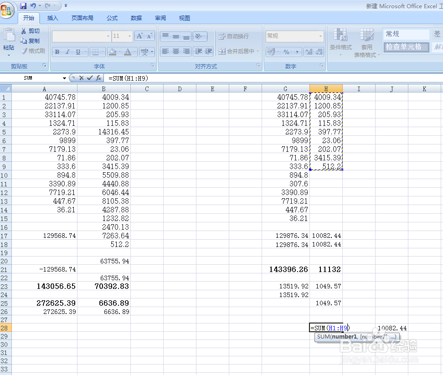Select top vertical align icon
This screenshot has width=443, height=375.
coord(165,36)
